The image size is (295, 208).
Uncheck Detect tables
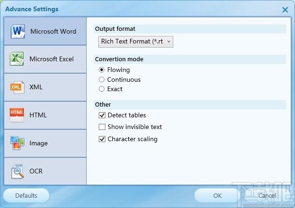click(102, 115)
